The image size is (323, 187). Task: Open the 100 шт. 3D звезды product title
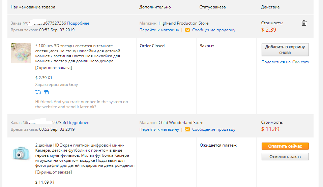pos(78,53)
